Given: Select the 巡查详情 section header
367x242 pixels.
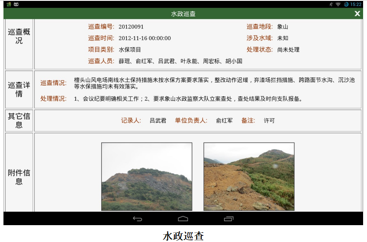Looking at the screenshot, I should tap(19, 89).
